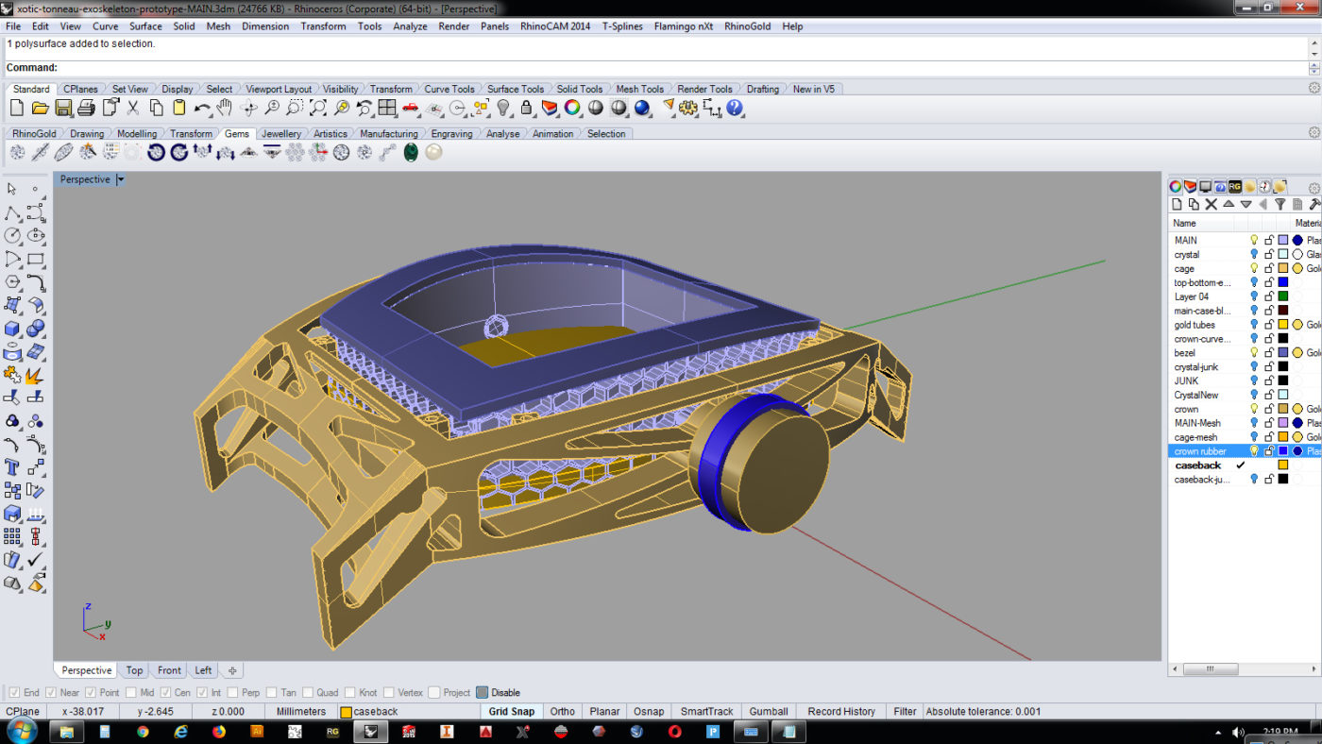
Task: Click the Explode tool icon in sidebar
Action: (x=35, y=377)
